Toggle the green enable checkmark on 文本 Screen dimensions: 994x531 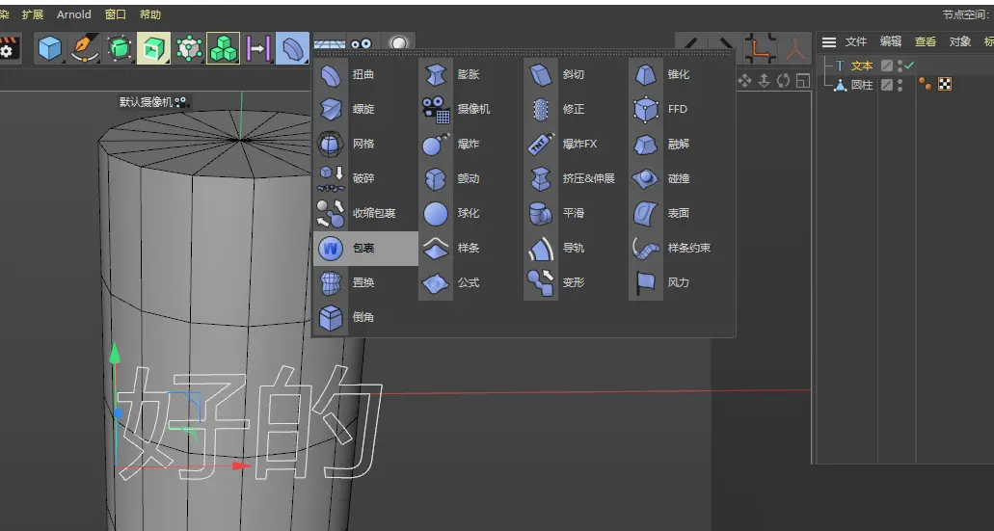909,66
